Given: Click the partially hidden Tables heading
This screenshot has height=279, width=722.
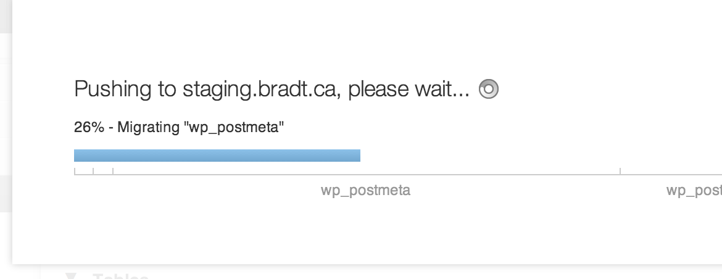Looking at the screenshot, I should [120, 277].
